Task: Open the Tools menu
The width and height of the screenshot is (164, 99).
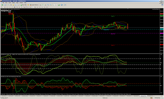Action: click(x=17, y=3)
